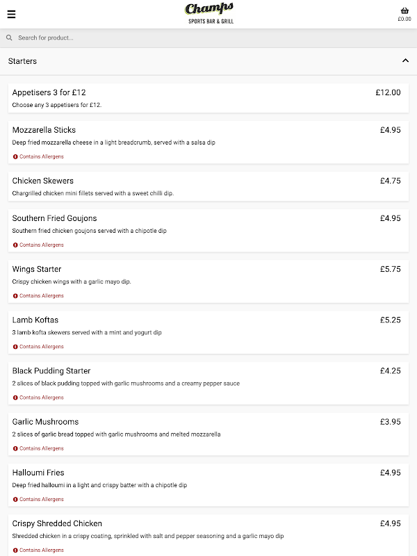Collapse the Starters section chevron
Screen dimensions: 417x556
pos(405,61)
